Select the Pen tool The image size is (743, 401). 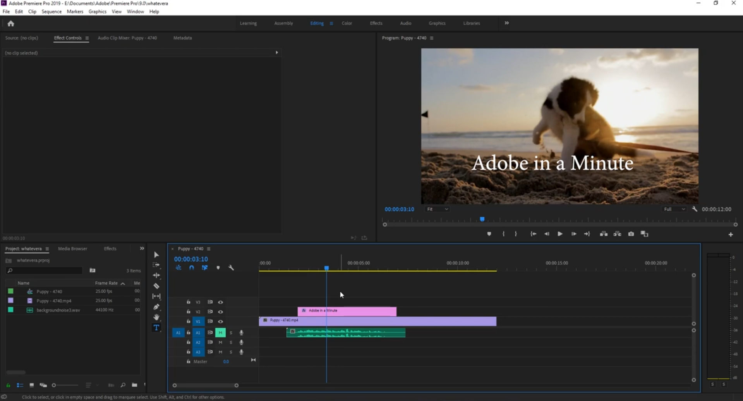coord(156,307)
